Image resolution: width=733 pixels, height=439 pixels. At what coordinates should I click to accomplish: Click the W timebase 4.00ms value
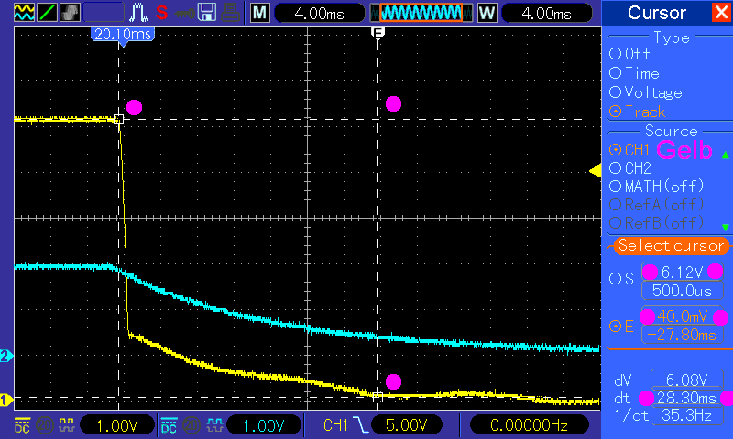coord(546,13)
